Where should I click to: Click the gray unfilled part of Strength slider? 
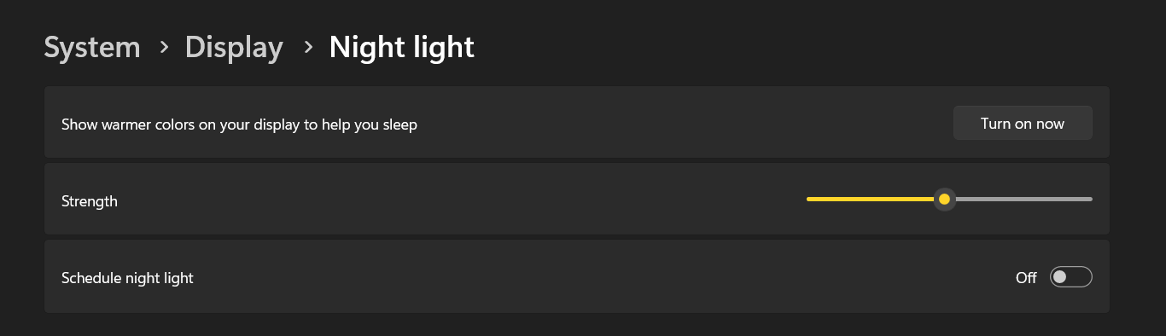point(1023,200)
